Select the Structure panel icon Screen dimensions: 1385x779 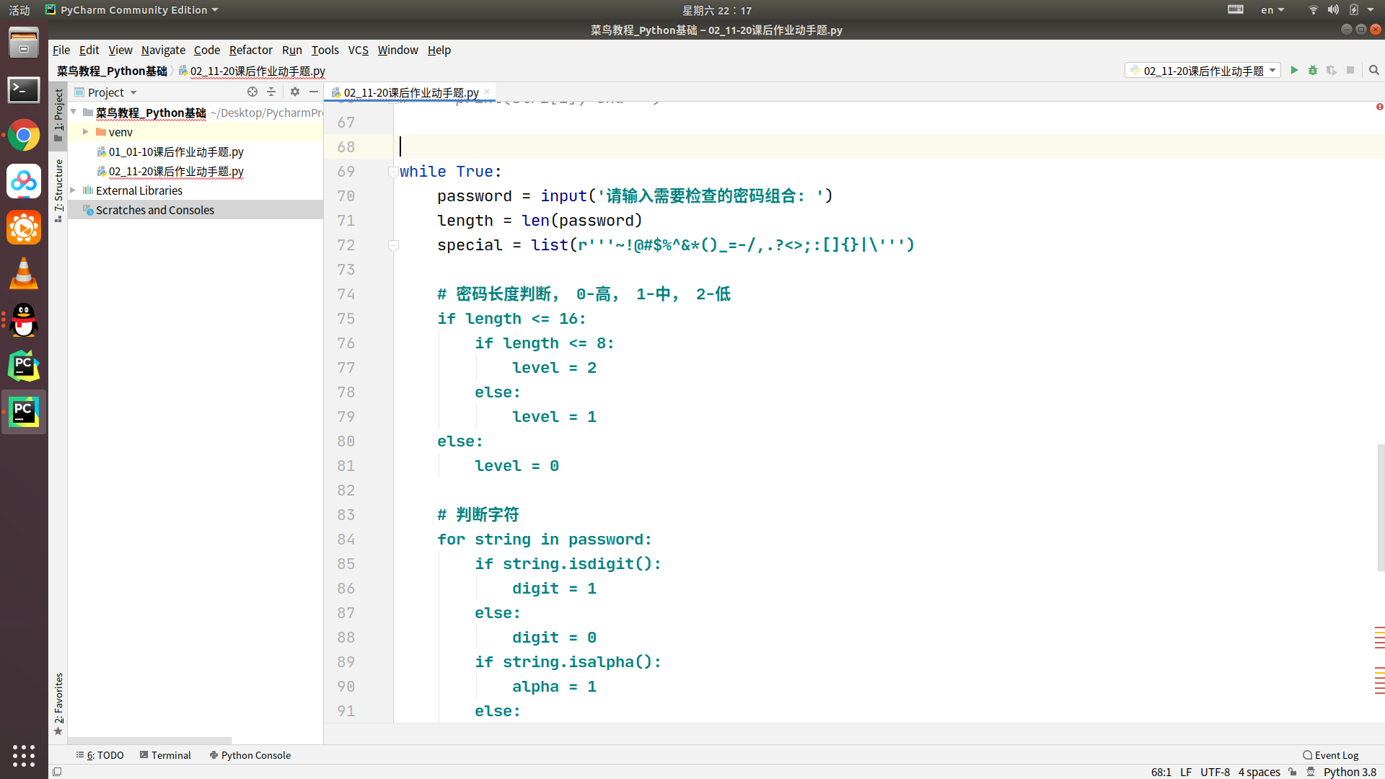59,217
